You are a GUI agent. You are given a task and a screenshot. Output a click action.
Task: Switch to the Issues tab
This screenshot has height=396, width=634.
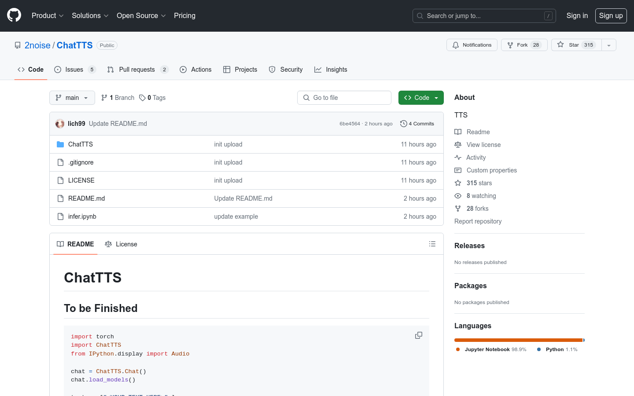click(74, 70)
